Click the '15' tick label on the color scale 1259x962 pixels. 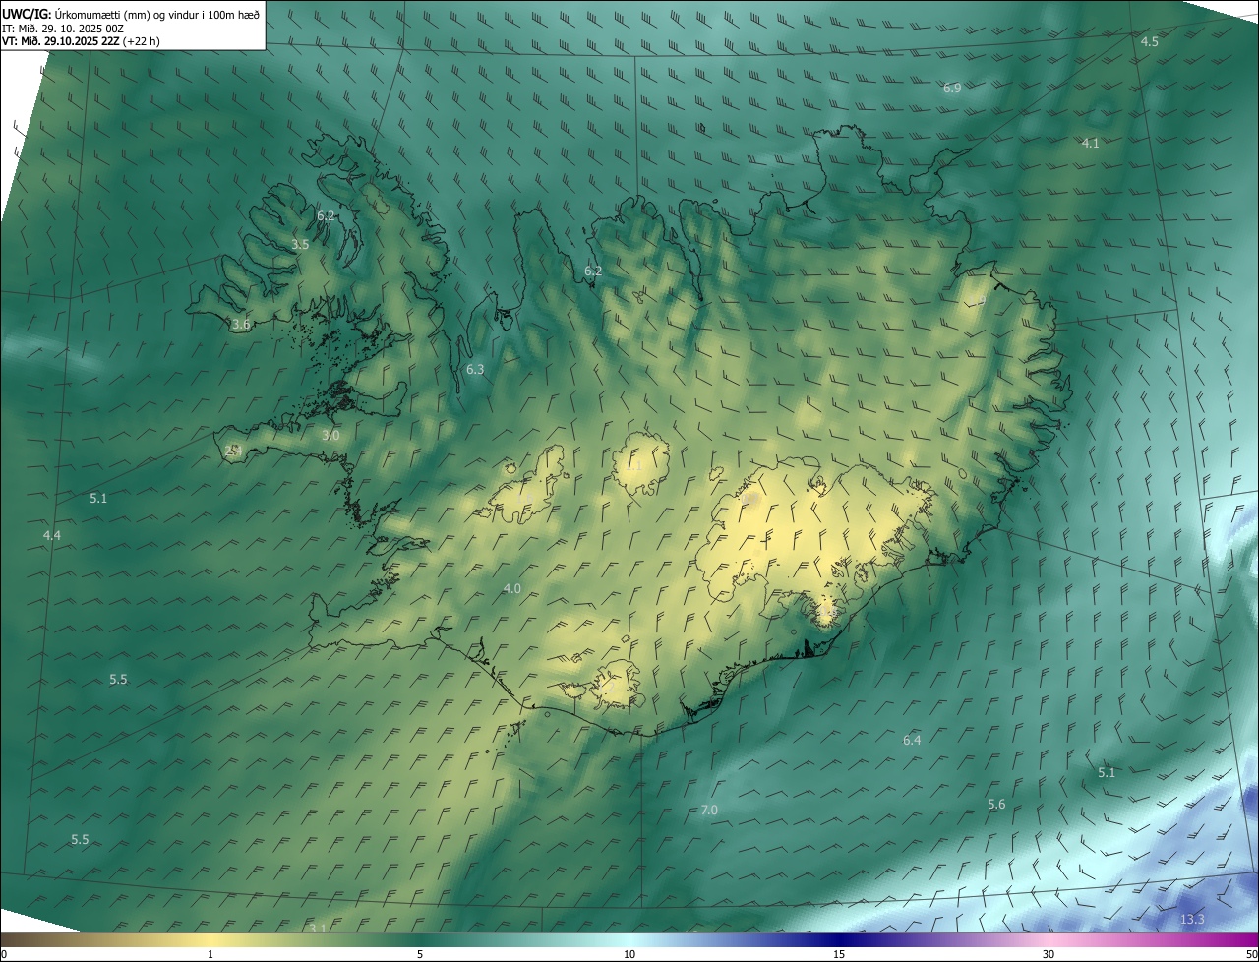(x=839, y=954)
